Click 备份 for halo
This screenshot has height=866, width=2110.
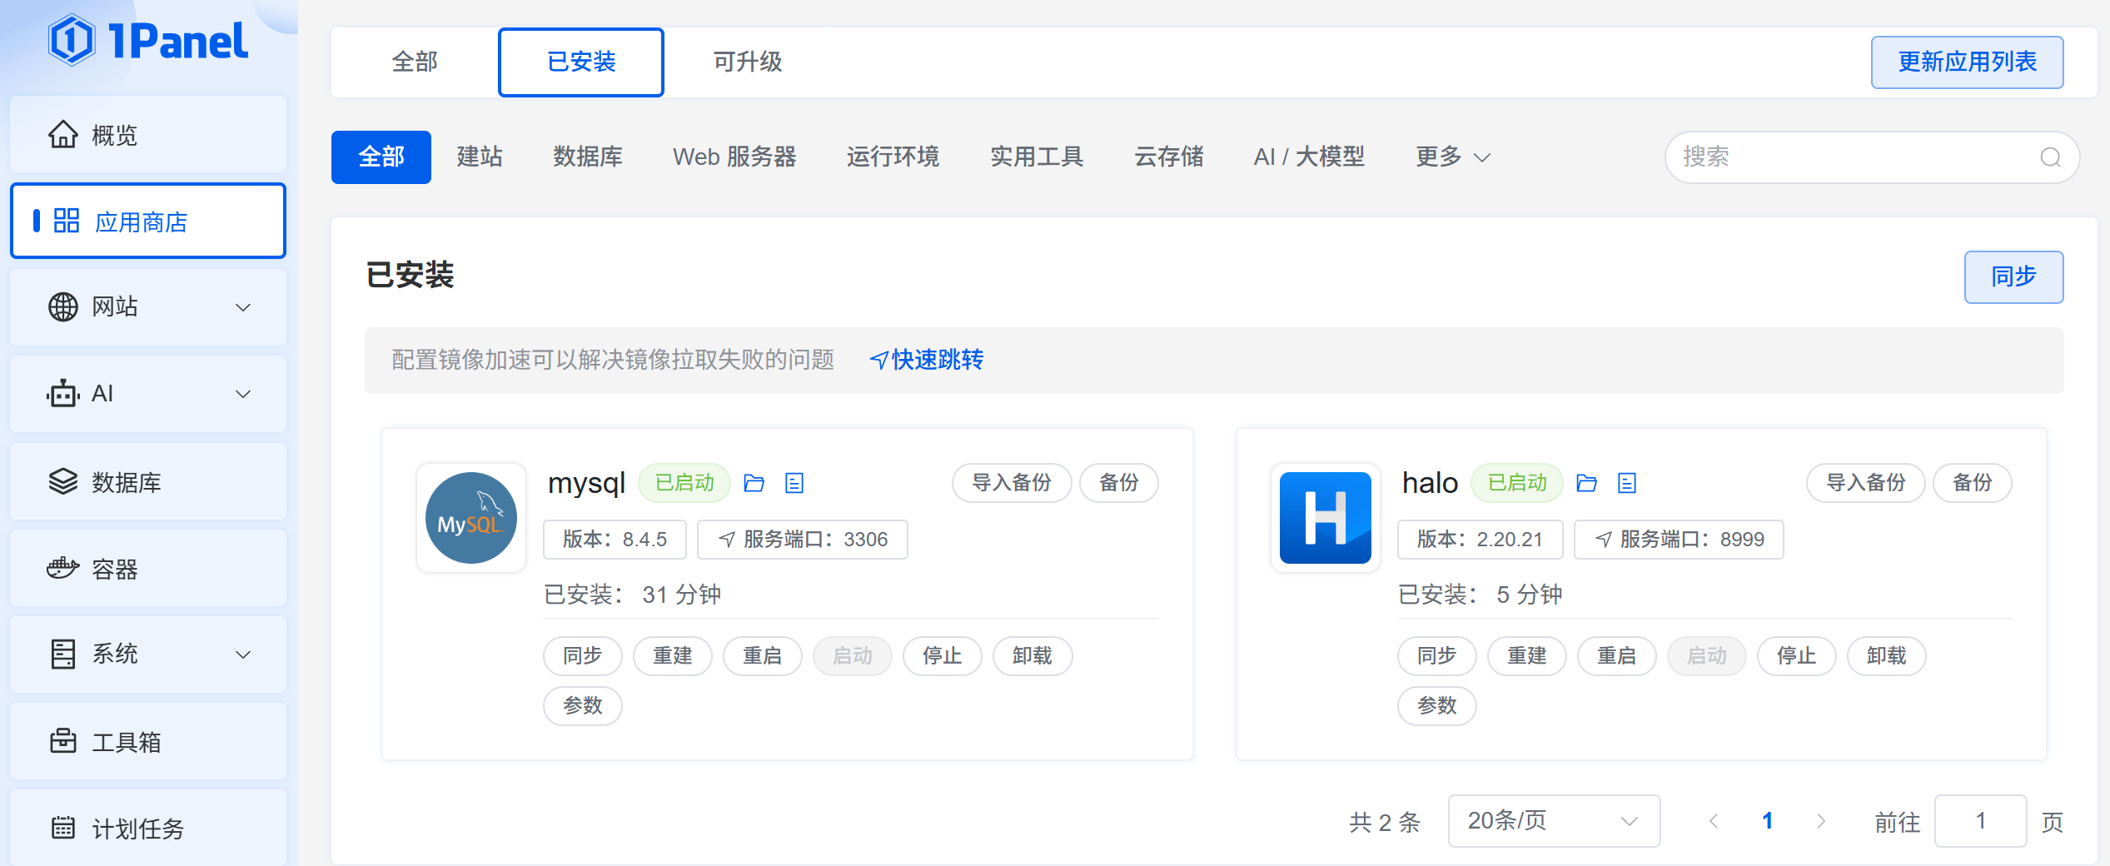click(1973, 483)
